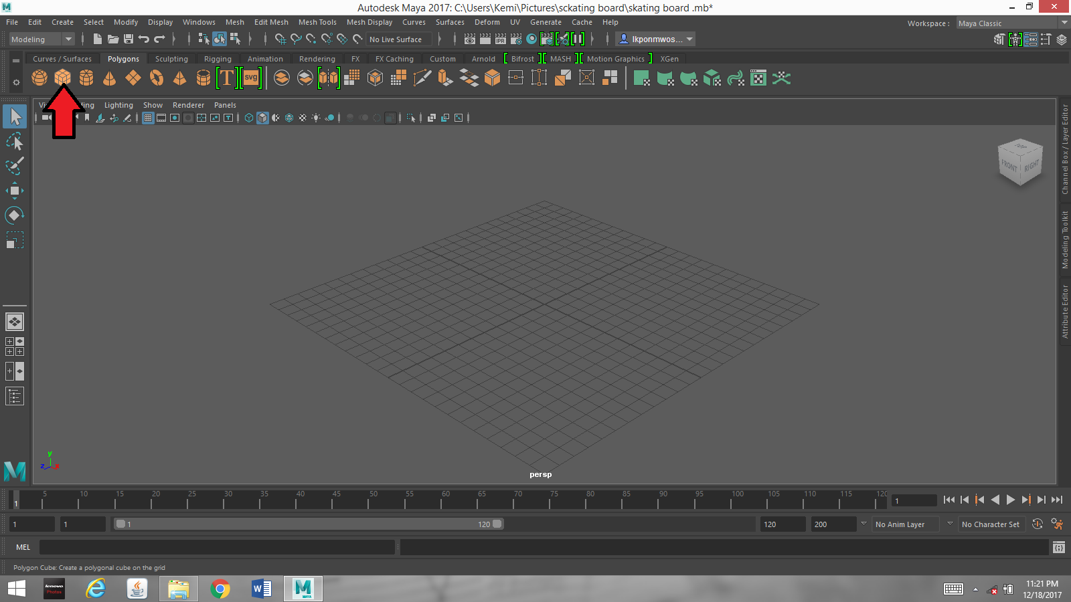The image size is (1071, 602).
Task: Activate the Lasso Select tool
Action: click(x=15, y=141)
